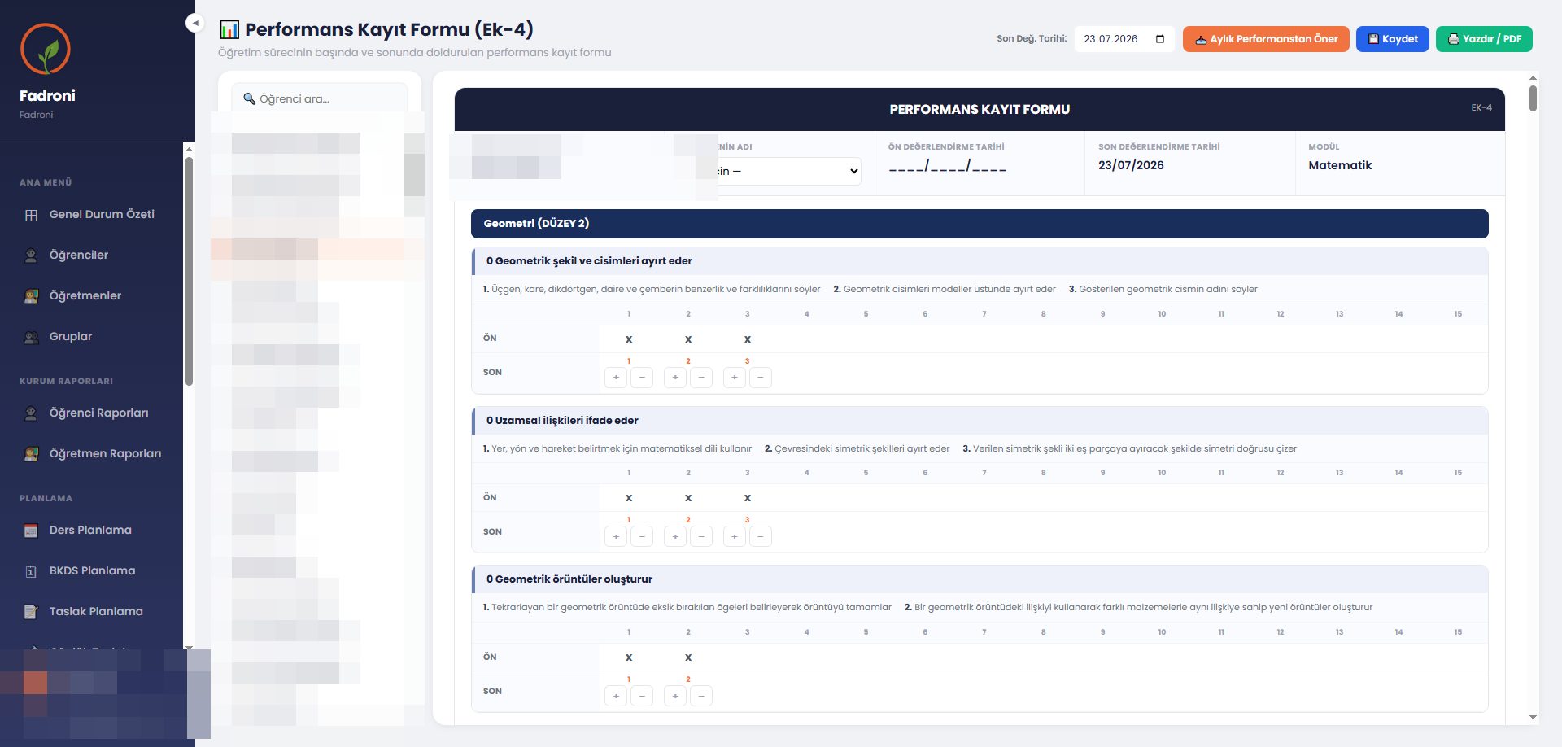1562x747 pixels.
Task: Increase SON item 2 under Geometrik şekil ve cisimleri
Action: [675, 378]
